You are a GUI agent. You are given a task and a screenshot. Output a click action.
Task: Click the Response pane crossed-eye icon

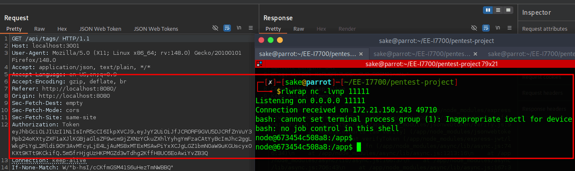(x=475, y=28)
